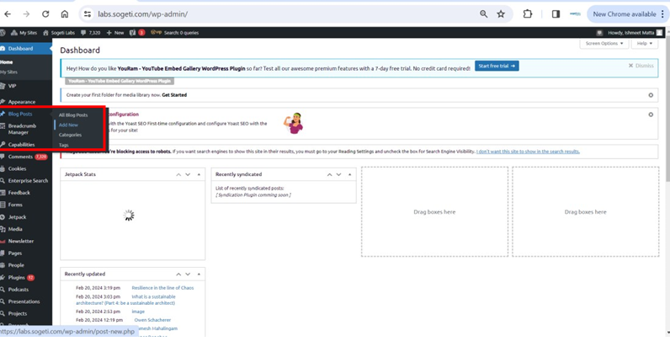Choose Categories in Blog Posts flyout

click(70, 135)
